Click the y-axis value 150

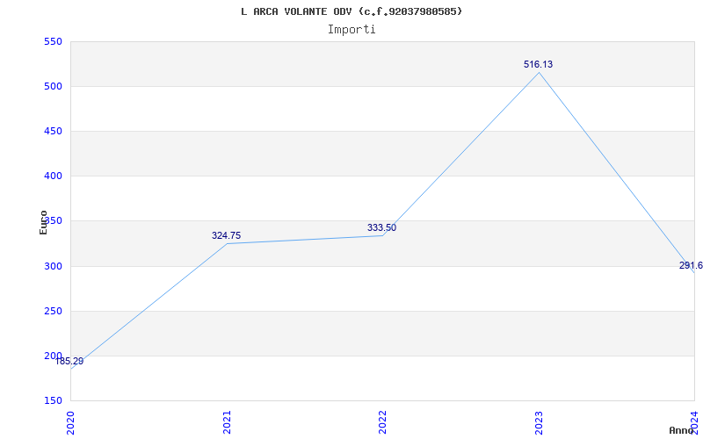click(x=53, y=401)
